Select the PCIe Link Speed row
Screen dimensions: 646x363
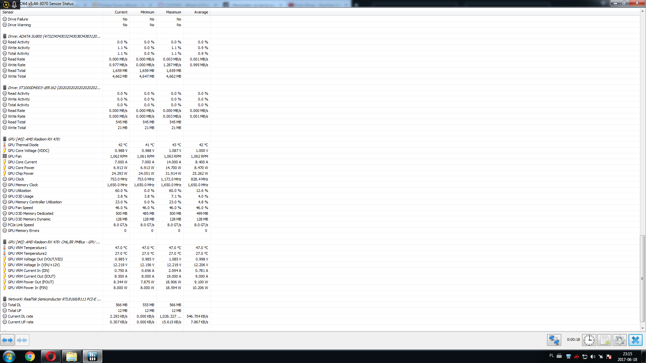click(105, 225)
